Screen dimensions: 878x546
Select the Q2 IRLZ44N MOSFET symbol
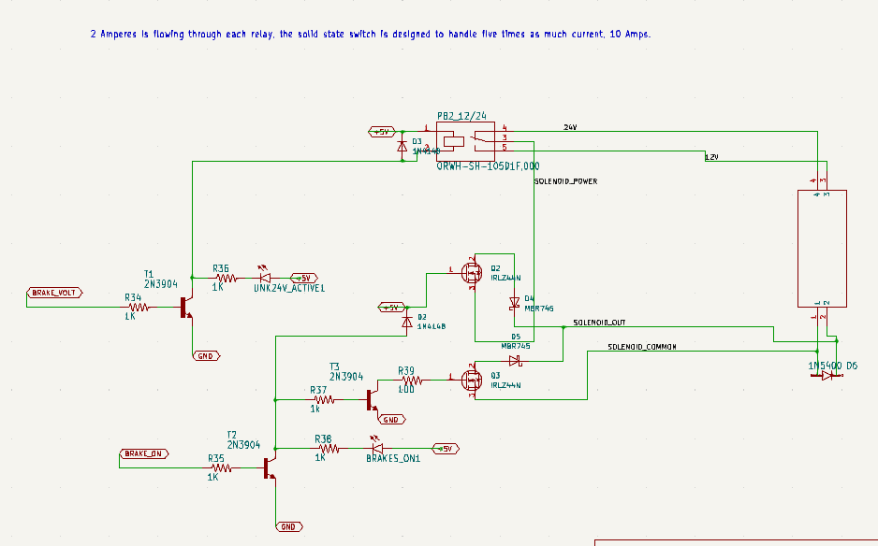click(472, 273)
